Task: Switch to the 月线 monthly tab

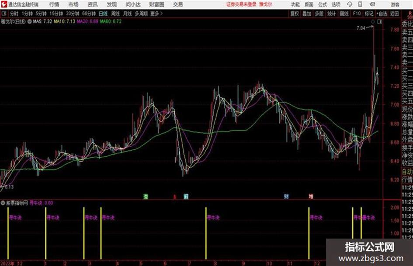Action: [127, 14]
